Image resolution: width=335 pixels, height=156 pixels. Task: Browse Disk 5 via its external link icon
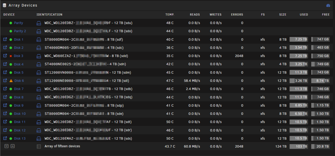(x=5, y=72)
